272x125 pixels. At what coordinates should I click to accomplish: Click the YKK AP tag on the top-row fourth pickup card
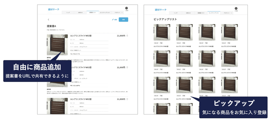[x=224, y=43]
